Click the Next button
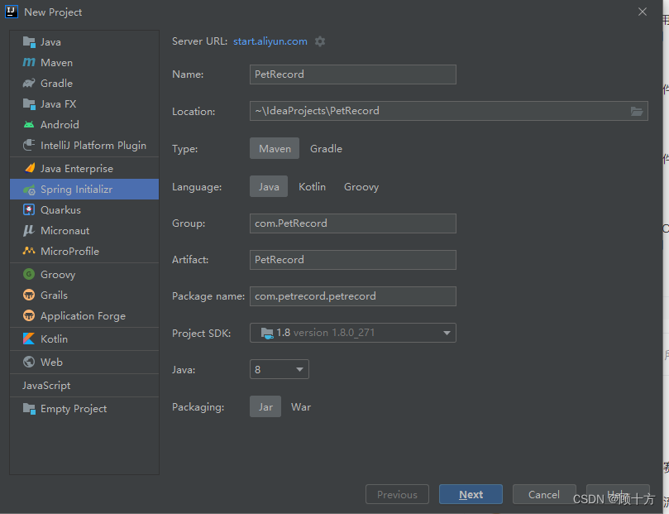 tap(471, 494)
